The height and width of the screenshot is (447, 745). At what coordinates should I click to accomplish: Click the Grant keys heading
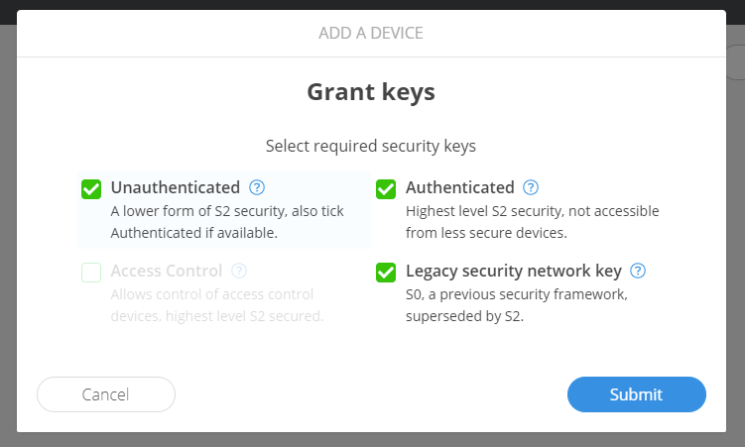(x=371, y=93)
